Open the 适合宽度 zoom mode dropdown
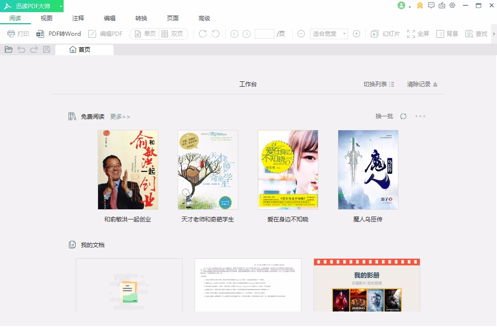Screen dimensions: 497x327 (x=329, y=34)
